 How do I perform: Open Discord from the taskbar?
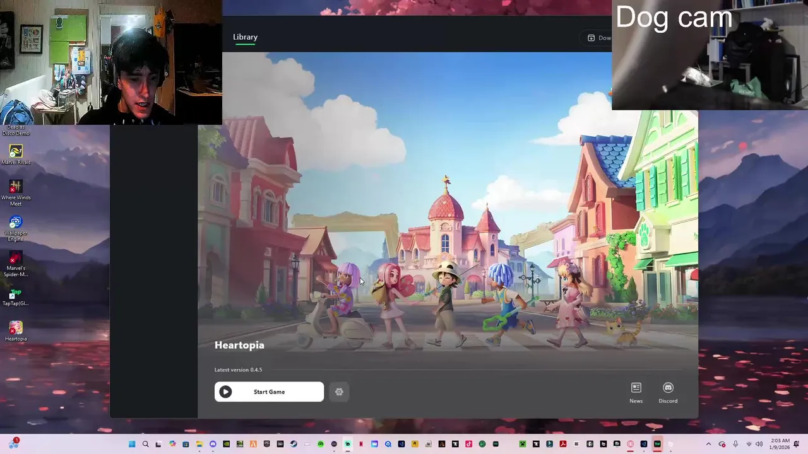(213, 444)
